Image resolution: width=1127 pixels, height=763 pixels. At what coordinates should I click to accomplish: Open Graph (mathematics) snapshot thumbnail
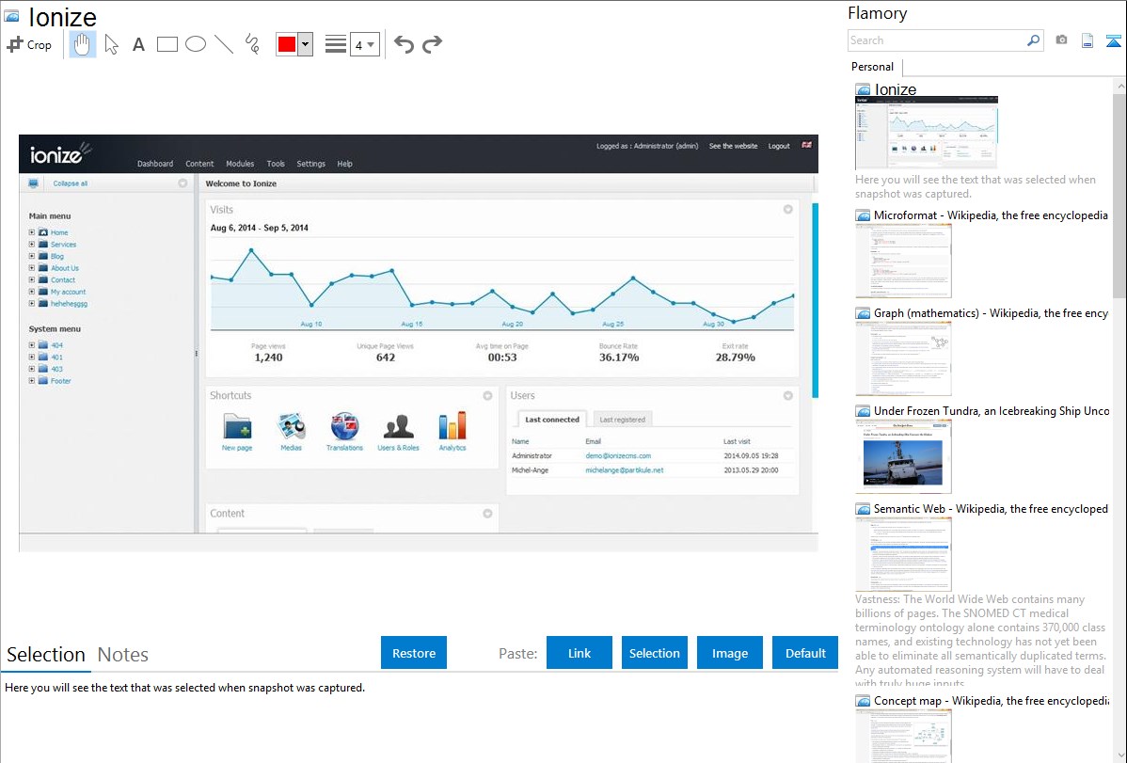(x=903, y=358)
